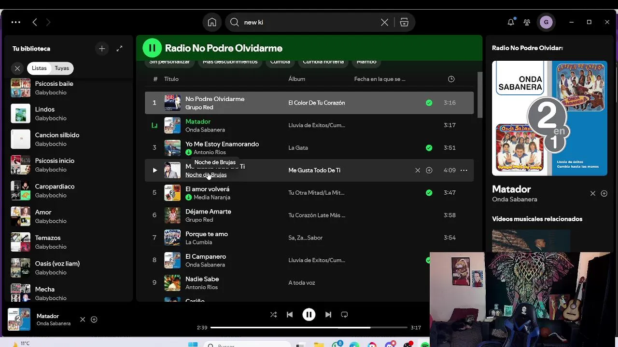Clear library filters with the X chip

(17, 68)
